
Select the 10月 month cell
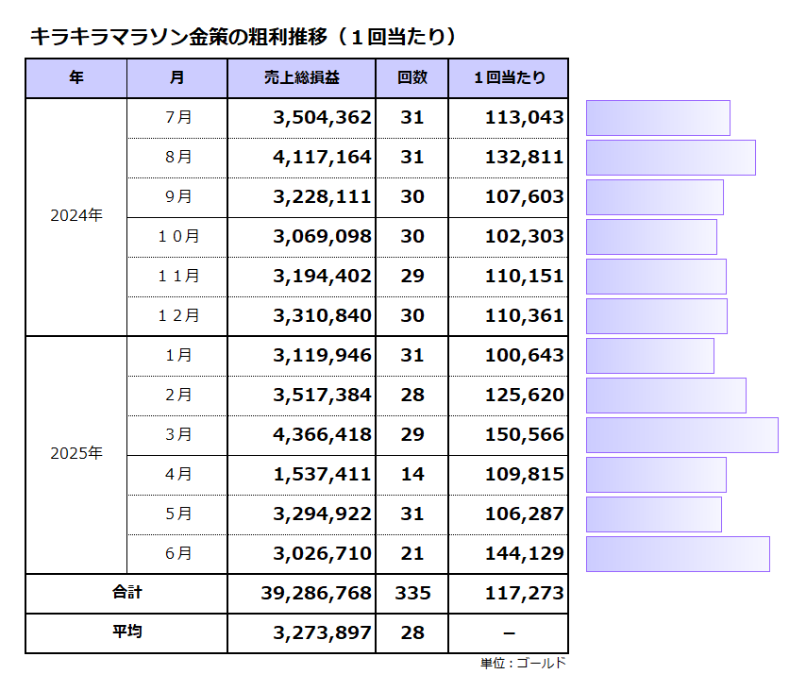point(176,237)
